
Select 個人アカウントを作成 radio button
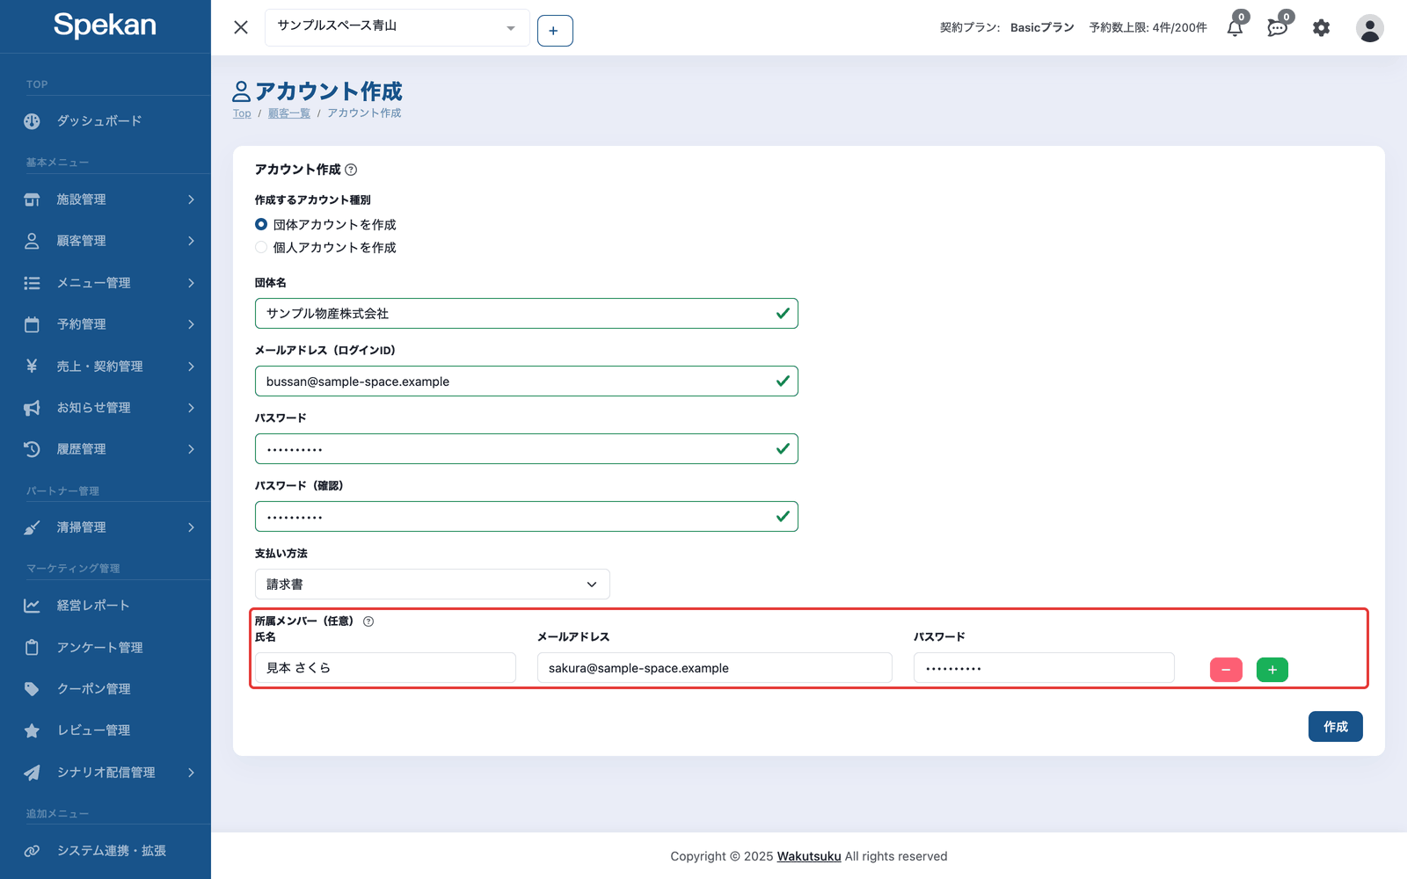tap(261, 247)
